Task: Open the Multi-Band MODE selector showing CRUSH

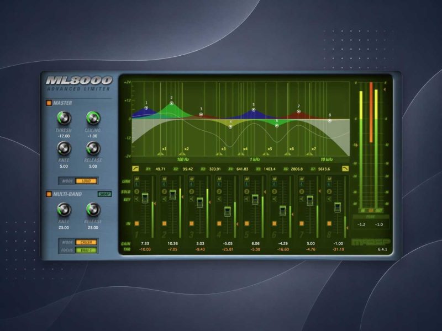Action: click(86, 242)
